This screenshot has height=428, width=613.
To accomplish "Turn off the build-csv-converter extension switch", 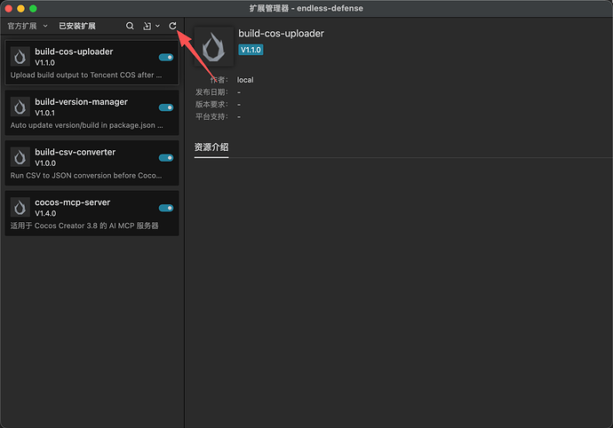I will click(x=166, y=158).
